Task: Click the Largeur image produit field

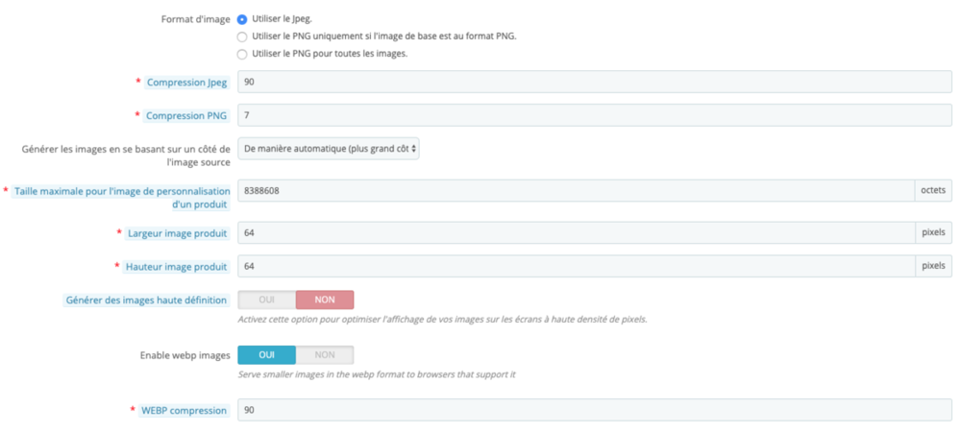Action: point(575,232)
